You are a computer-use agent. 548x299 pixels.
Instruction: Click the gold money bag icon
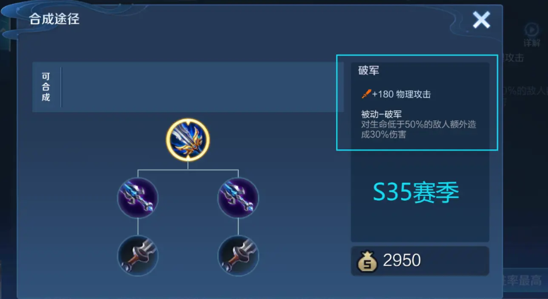pos(367,261)
